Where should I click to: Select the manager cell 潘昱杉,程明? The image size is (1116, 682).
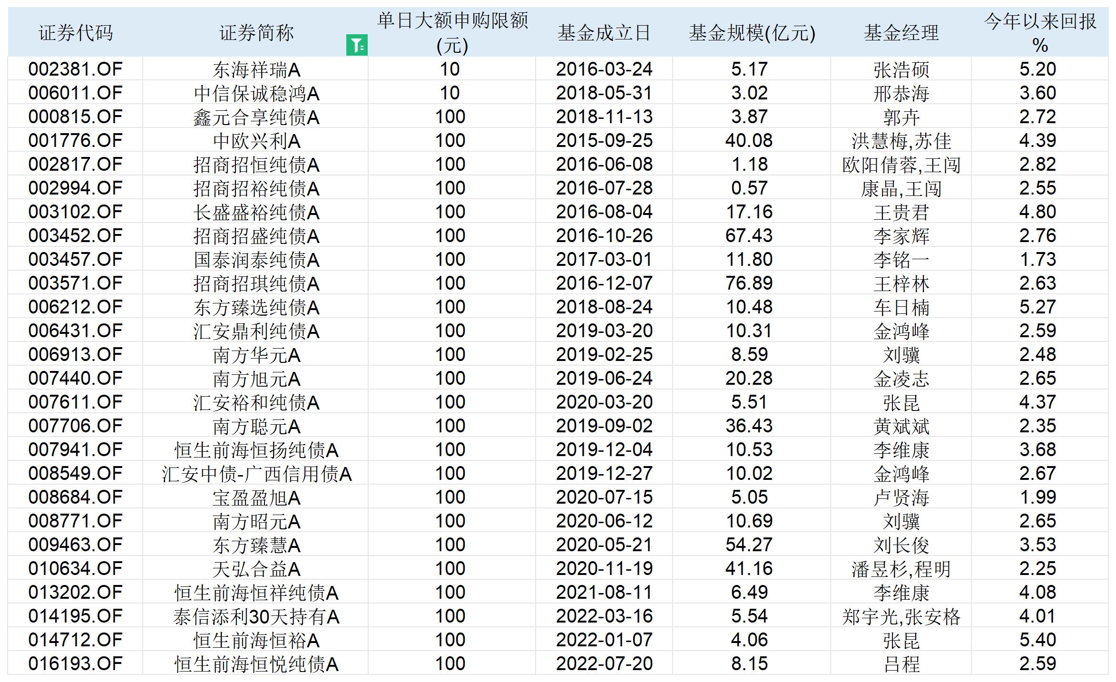(x=901, y=569)
